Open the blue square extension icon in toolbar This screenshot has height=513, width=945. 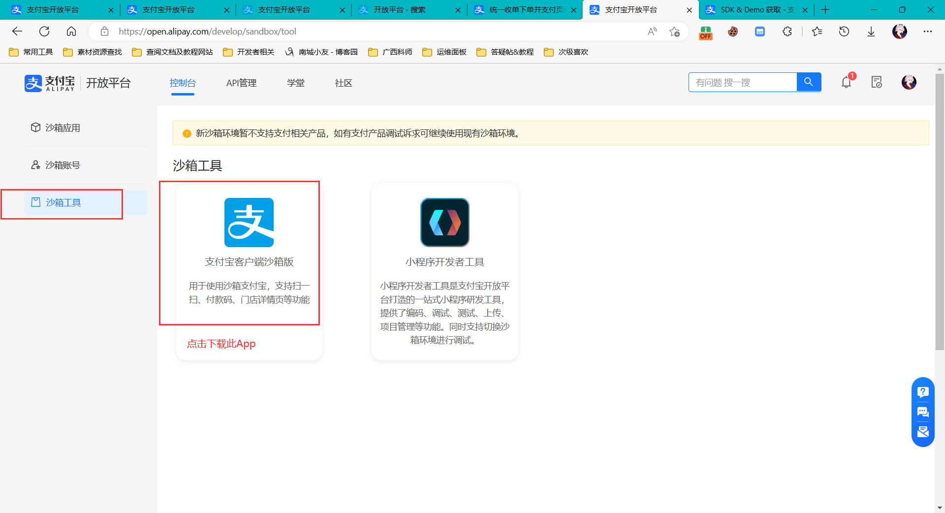pos(760,32)
